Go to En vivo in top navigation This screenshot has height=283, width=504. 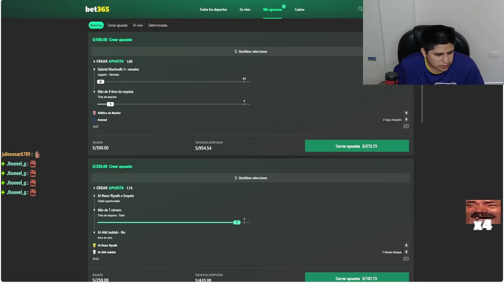pos(245,9)
